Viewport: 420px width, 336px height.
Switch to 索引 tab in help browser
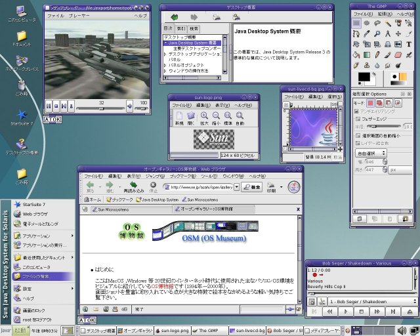coord(181,28)
